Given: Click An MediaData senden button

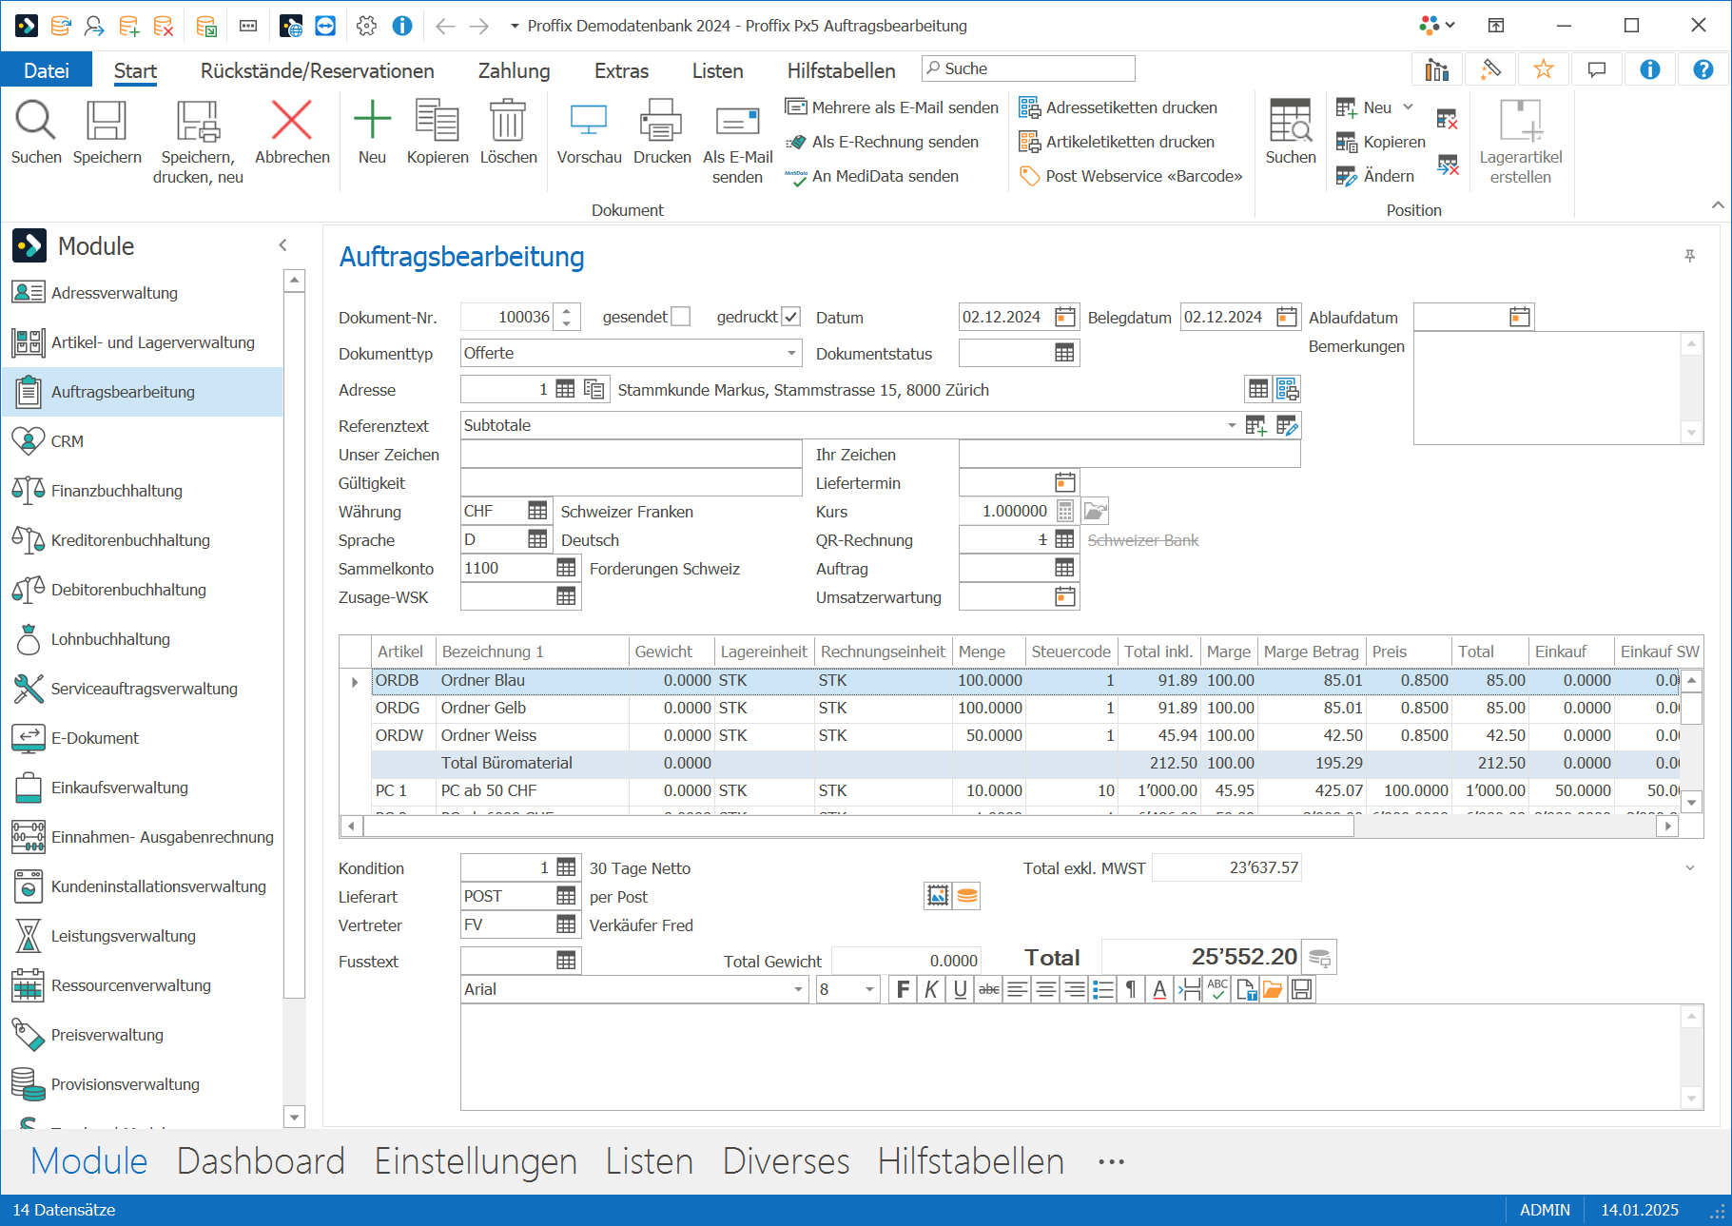Looking at the screenshot, I should click(872, 176).
